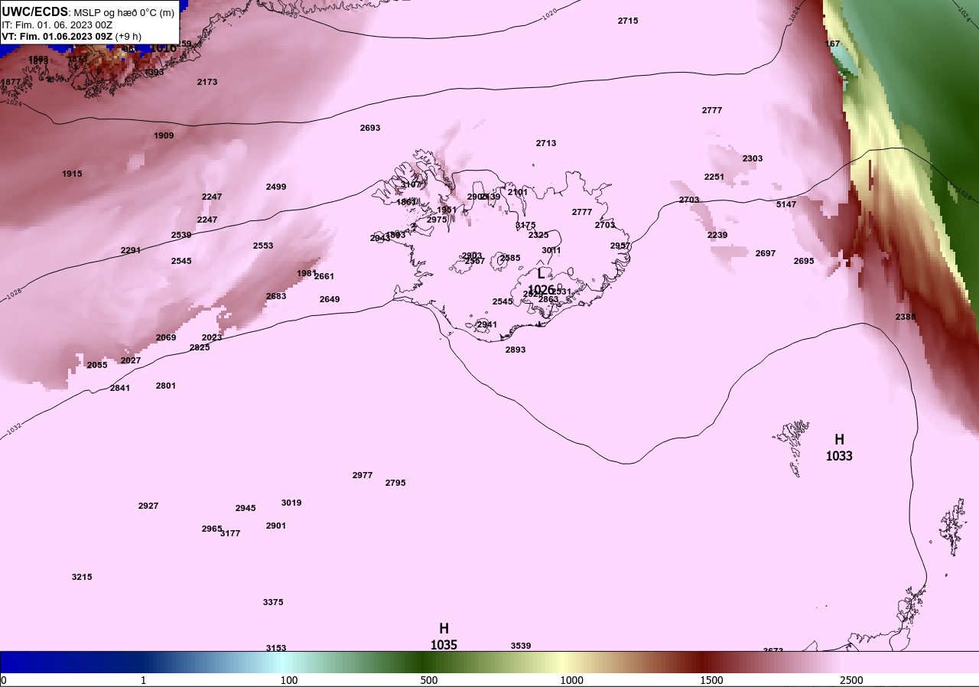The image size is (979, 687).
Task: Click the height value 3011
Action: click(x=551, y=250)
